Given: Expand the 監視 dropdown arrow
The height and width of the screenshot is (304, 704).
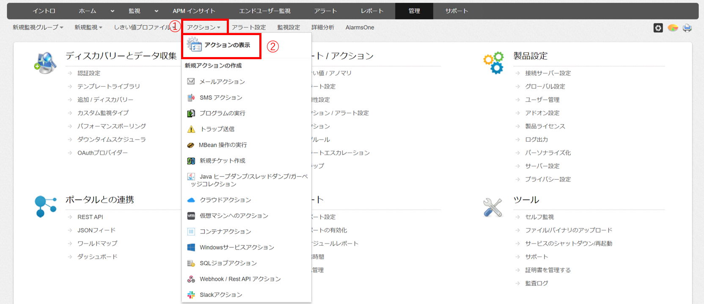Looking at the screenshot, I should pyautogui.click(x=156, y=11).
